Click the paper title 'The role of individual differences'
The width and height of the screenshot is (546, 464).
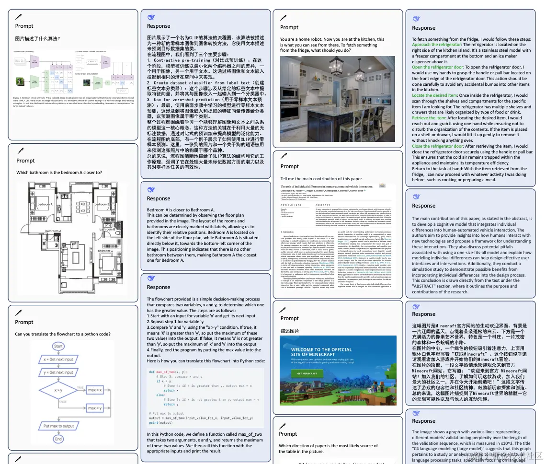point(327,186)
